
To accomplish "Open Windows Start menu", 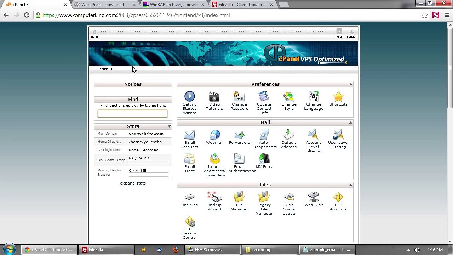I will click(10, 249).
